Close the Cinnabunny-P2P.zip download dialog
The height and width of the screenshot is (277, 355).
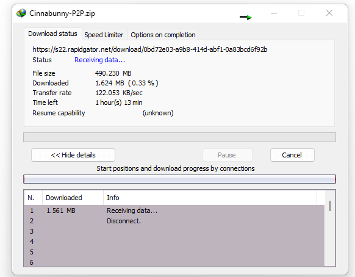tap(329, 13)
